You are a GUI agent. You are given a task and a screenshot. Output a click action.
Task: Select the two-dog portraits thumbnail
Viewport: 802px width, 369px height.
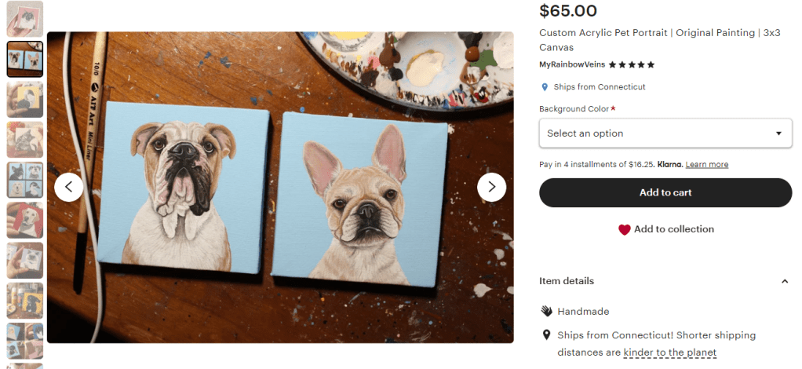(x=25, y=59)
